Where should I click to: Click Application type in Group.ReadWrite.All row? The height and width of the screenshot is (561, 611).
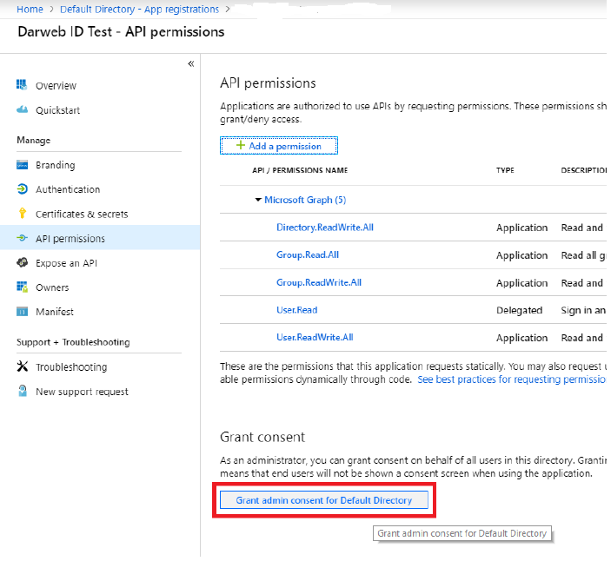pyautogui.click(x=522, y=283)
